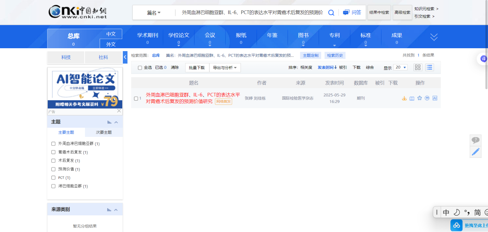The height and width of the screenshot is (232, 488).
Task: Open the HTML reading book icon
Action: pos(412,98)
